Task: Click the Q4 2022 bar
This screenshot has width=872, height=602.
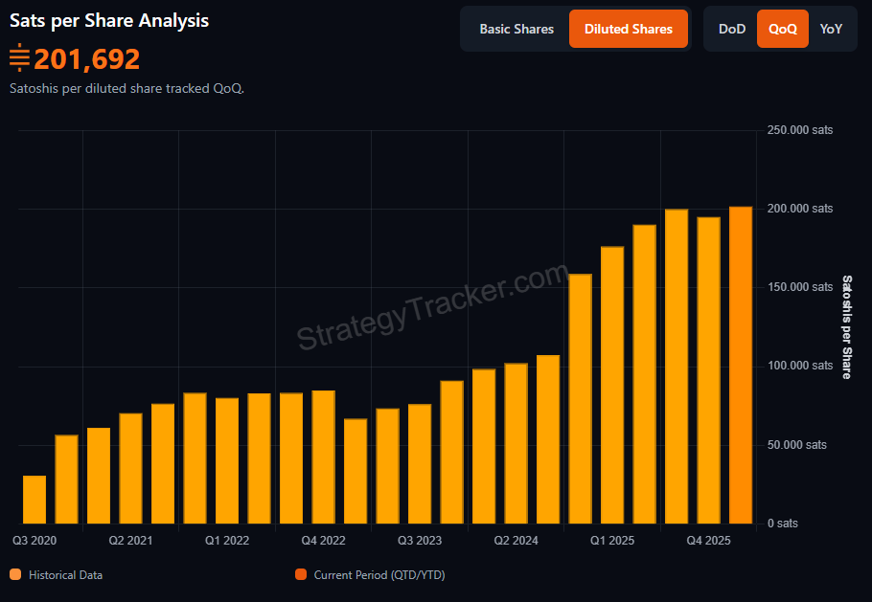Action: tap(324, 457)
